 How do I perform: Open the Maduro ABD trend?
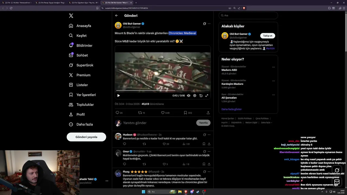point(229,70)
